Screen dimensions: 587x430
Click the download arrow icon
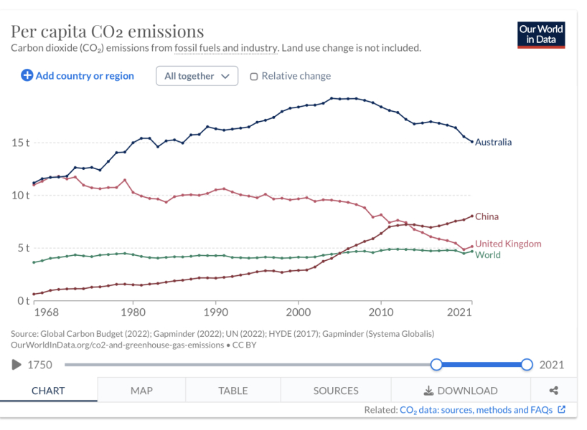pyautogui.click(x=428, y=391)
